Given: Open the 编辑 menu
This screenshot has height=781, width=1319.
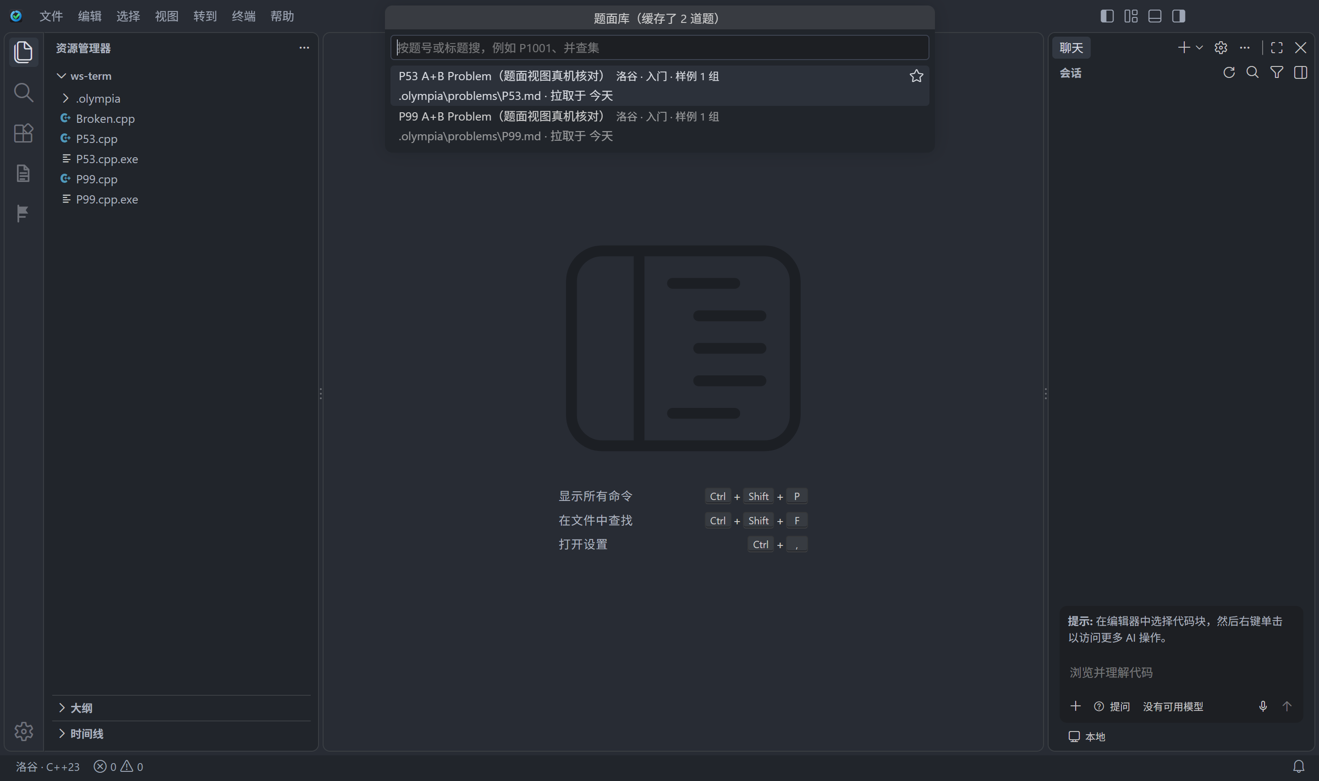Looking at the screenshot, I should [x=89, y=16].
